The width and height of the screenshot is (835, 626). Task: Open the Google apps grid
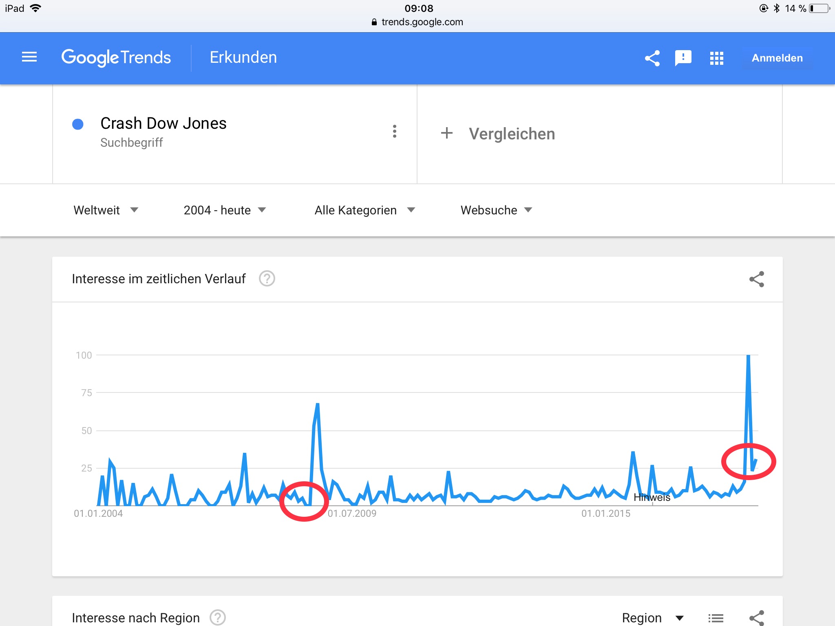(716, 58)
